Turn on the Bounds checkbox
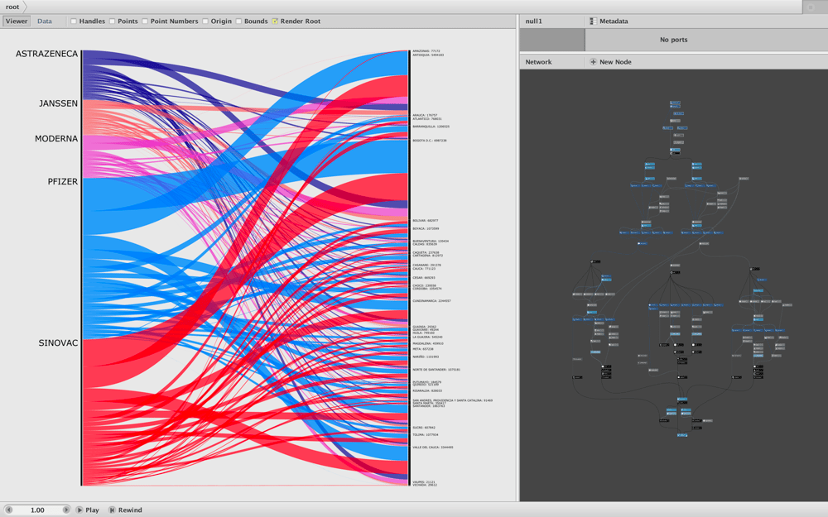The height and width of the screenshot is (517, 828). tap(238, 22)
